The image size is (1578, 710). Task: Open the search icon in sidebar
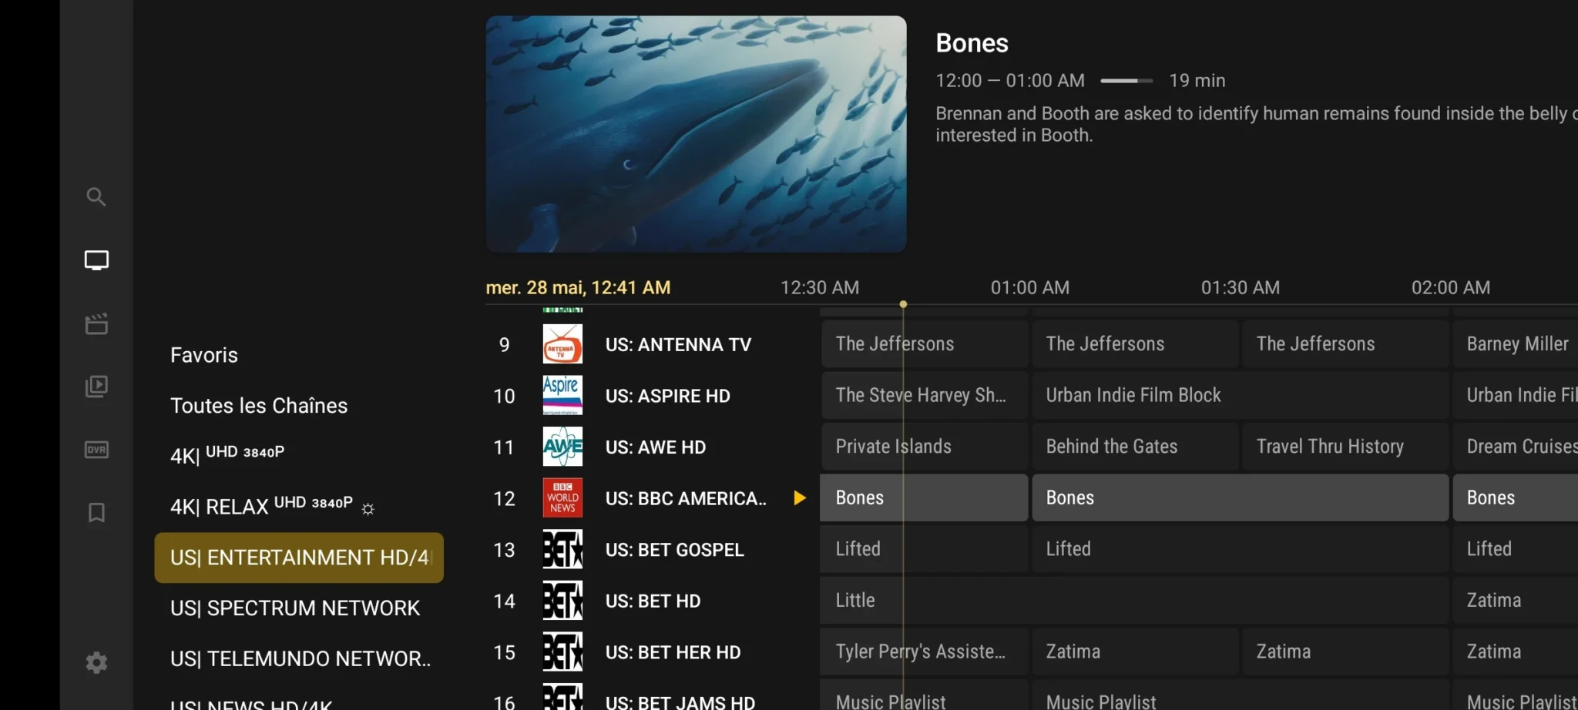click(x=96, y=197)
